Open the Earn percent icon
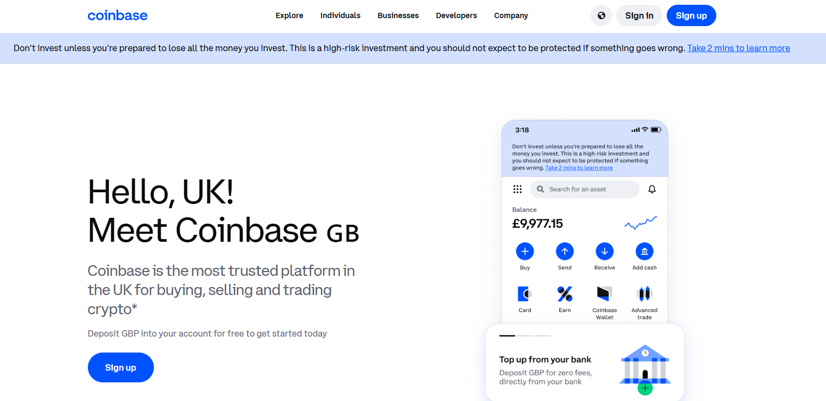This screenshot has height=401, width=826. coord(565,293)
